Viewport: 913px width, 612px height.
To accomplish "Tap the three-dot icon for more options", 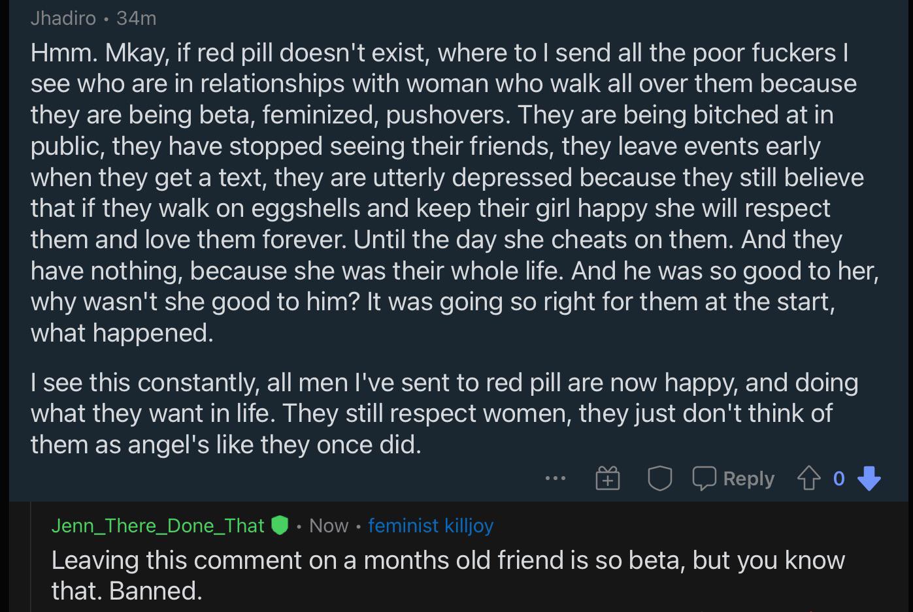I will tap(556, 477).
